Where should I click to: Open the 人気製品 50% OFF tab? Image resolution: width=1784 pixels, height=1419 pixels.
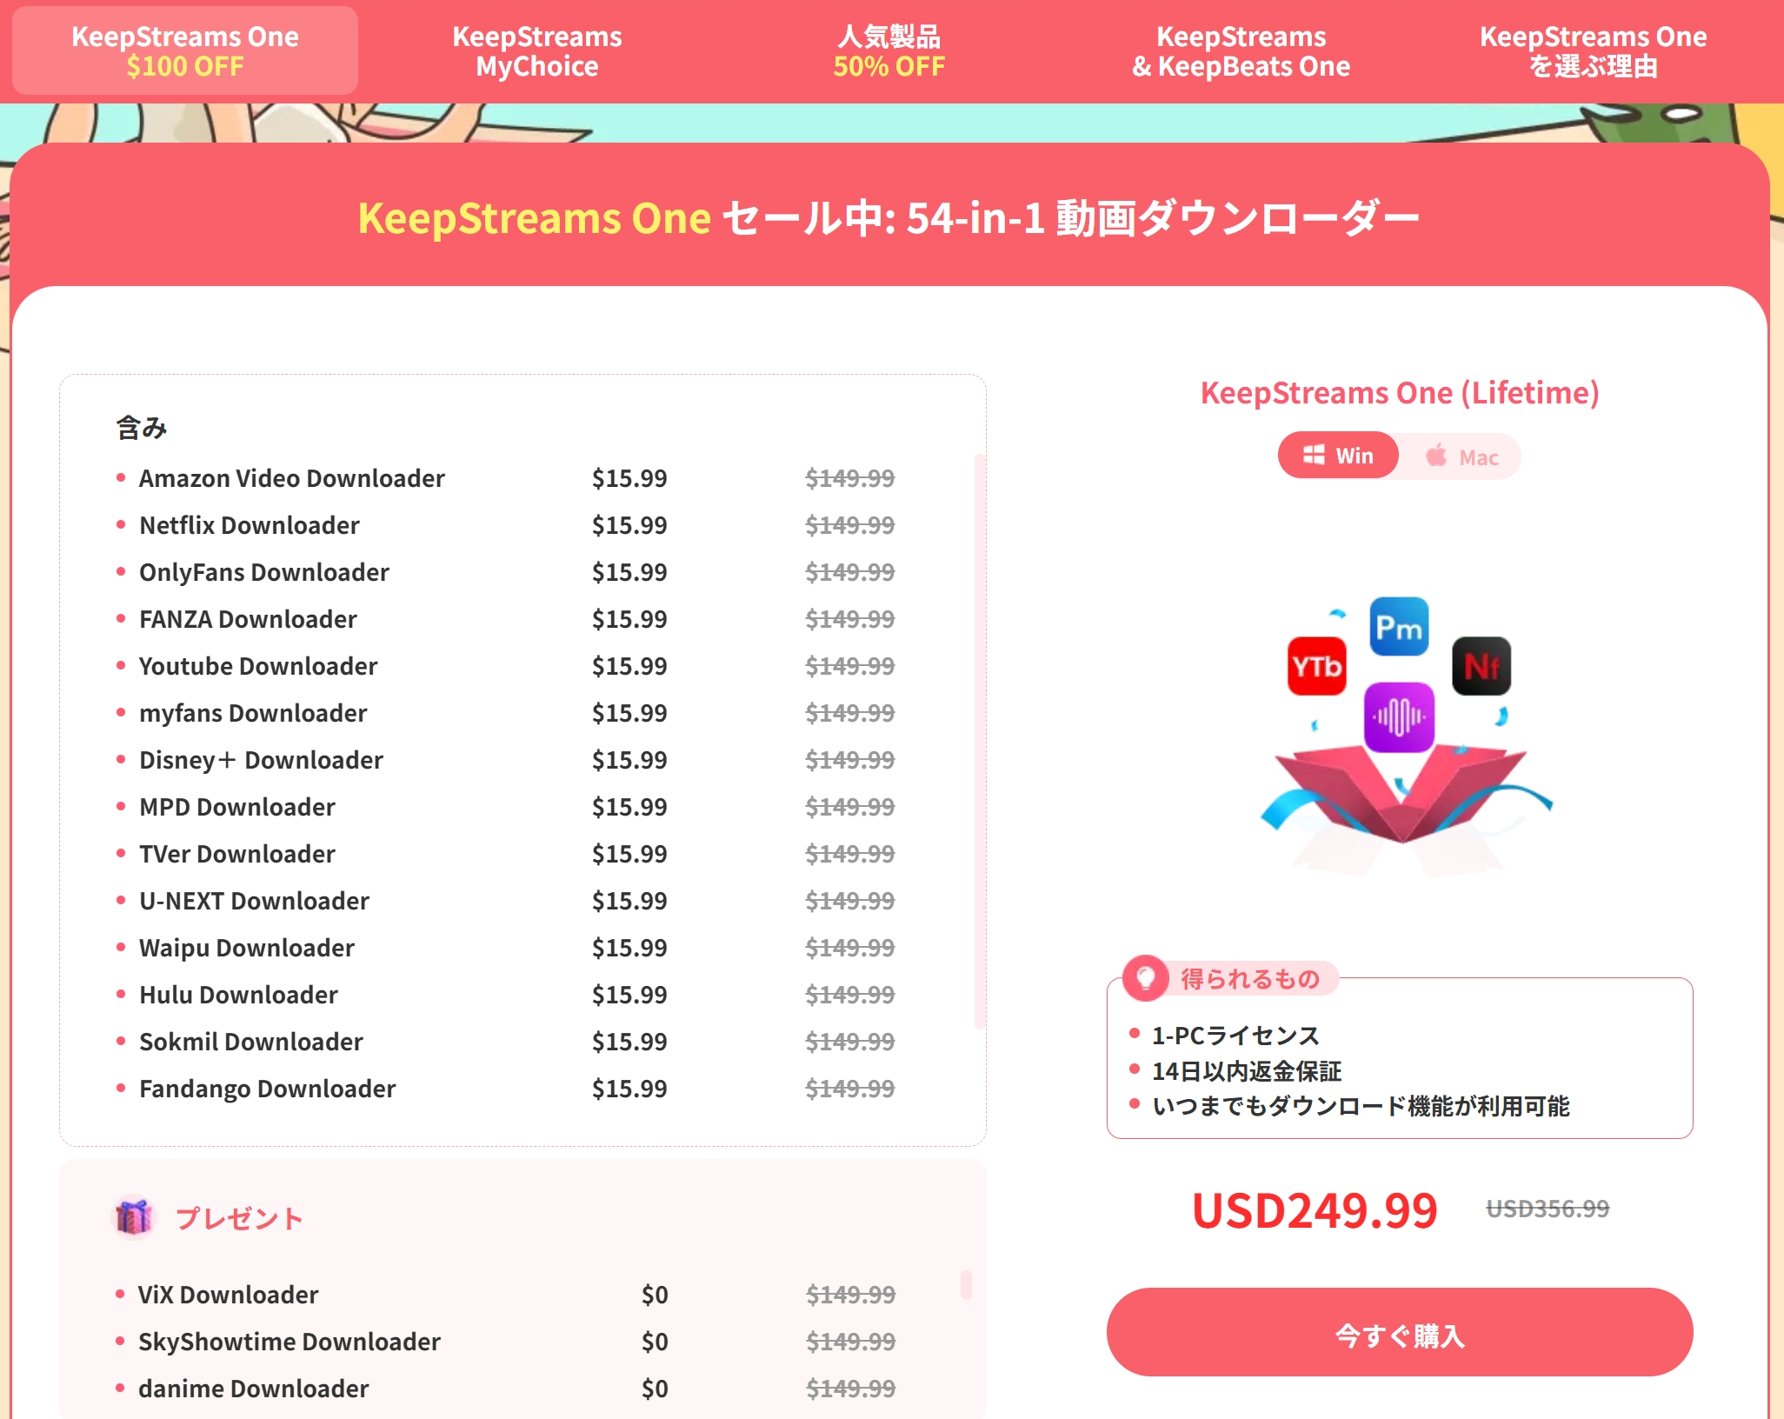point(889,51)
